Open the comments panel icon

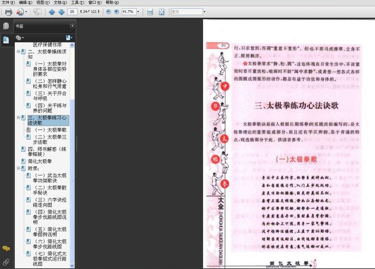click(6, 248)
